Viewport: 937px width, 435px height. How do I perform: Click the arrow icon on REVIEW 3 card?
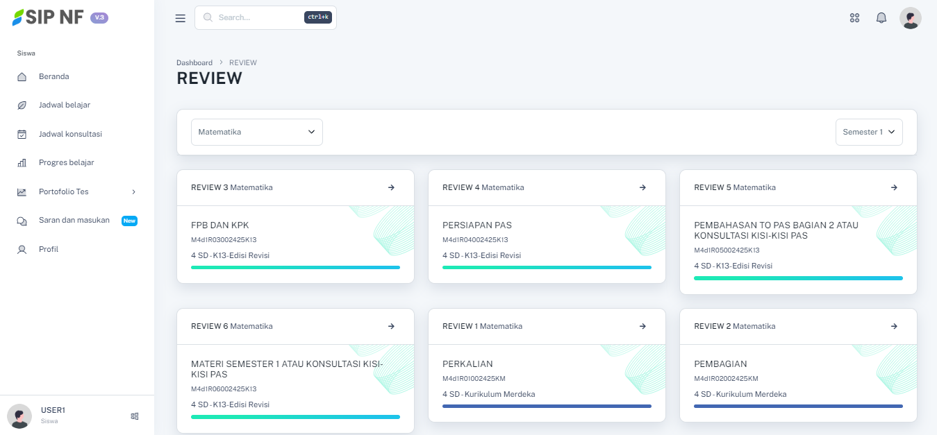click(x=391, y=187)
